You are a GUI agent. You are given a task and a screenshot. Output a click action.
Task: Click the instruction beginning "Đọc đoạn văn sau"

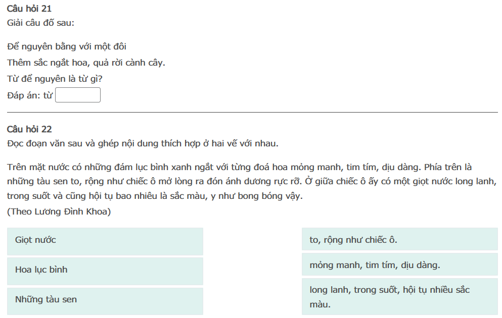click(x=143, y=143)
